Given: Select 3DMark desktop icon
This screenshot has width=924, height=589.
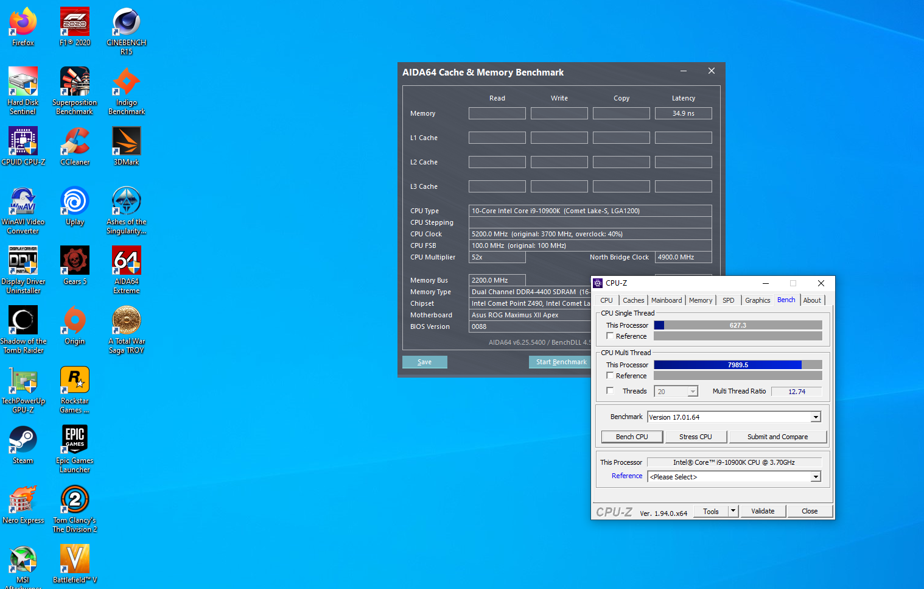Looking at the screenshot, I should [x=127, y=146].
